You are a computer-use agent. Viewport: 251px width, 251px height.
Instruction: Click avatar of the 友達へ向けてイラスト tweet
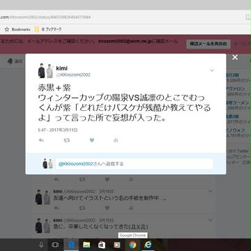point(43,197)
